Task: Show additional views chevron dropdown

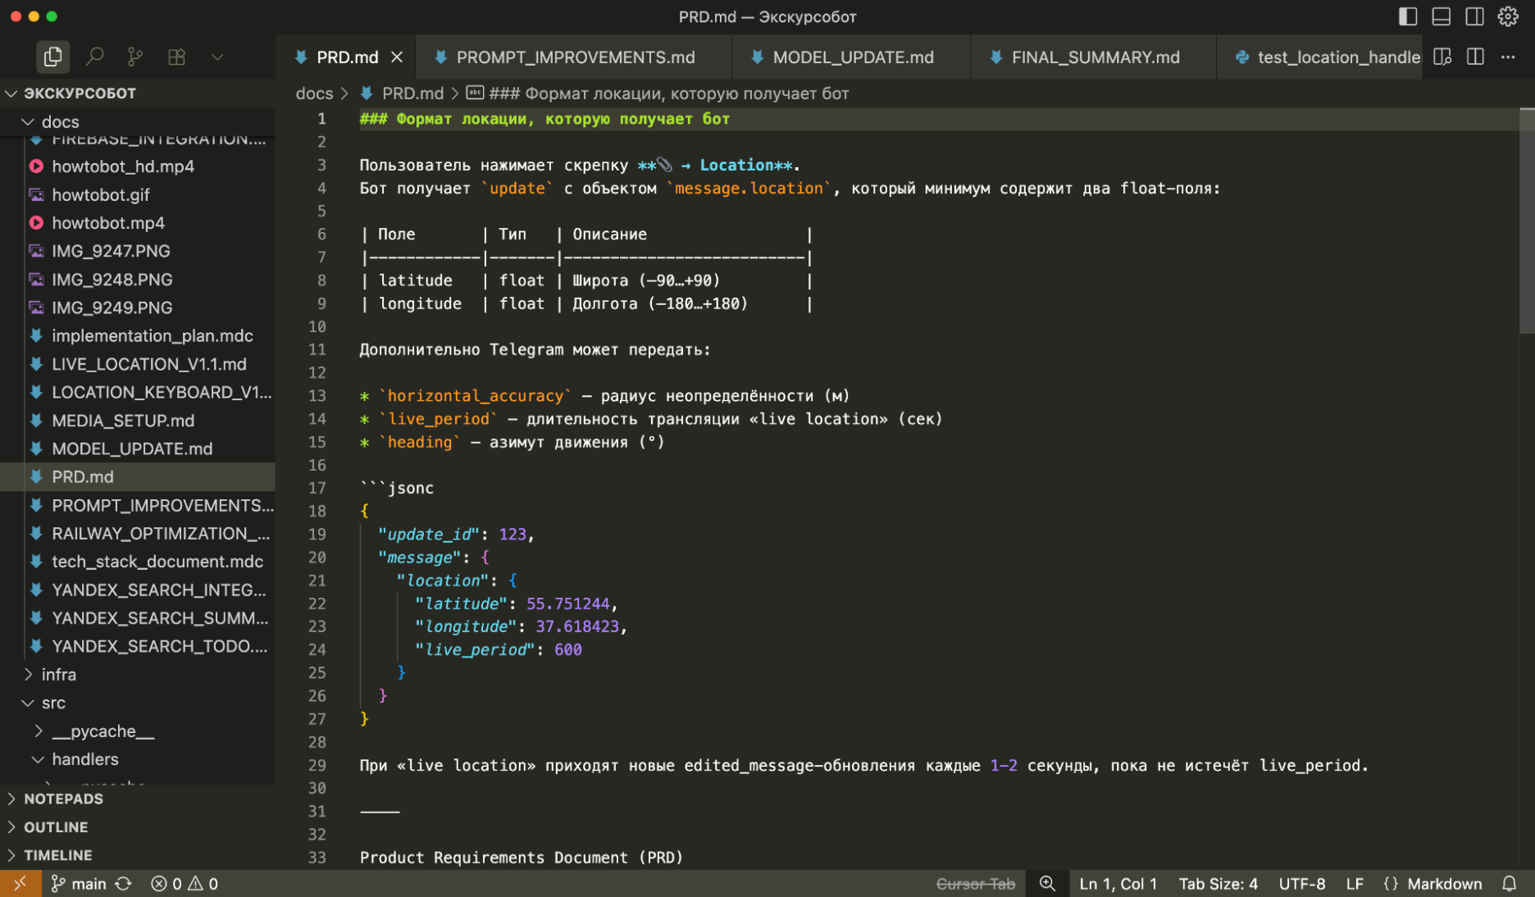Action: 217,57
